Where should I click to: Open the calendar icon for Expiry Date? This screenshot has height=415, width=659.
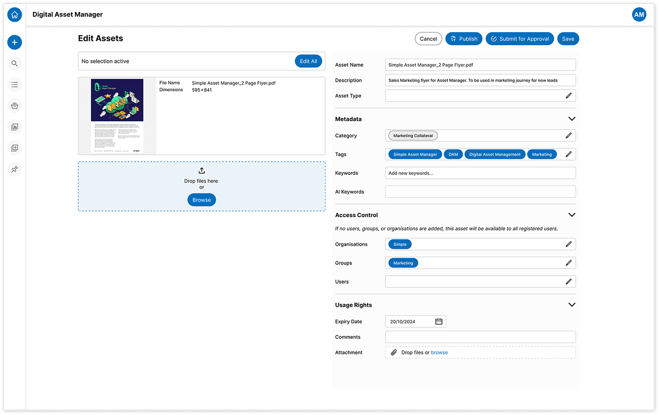(x=438, y=321)
